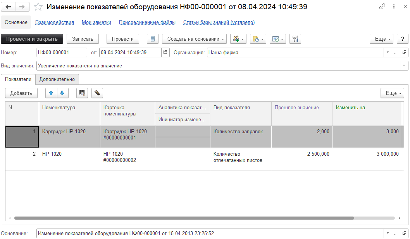This screenshot has width=410, height=239.
Task: Move row down with blue arrow
Action: (x=62, y=93)
